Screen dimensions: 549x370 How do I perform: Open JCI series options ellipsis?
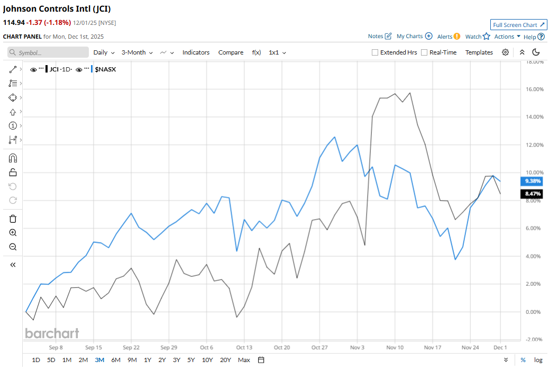41,68
